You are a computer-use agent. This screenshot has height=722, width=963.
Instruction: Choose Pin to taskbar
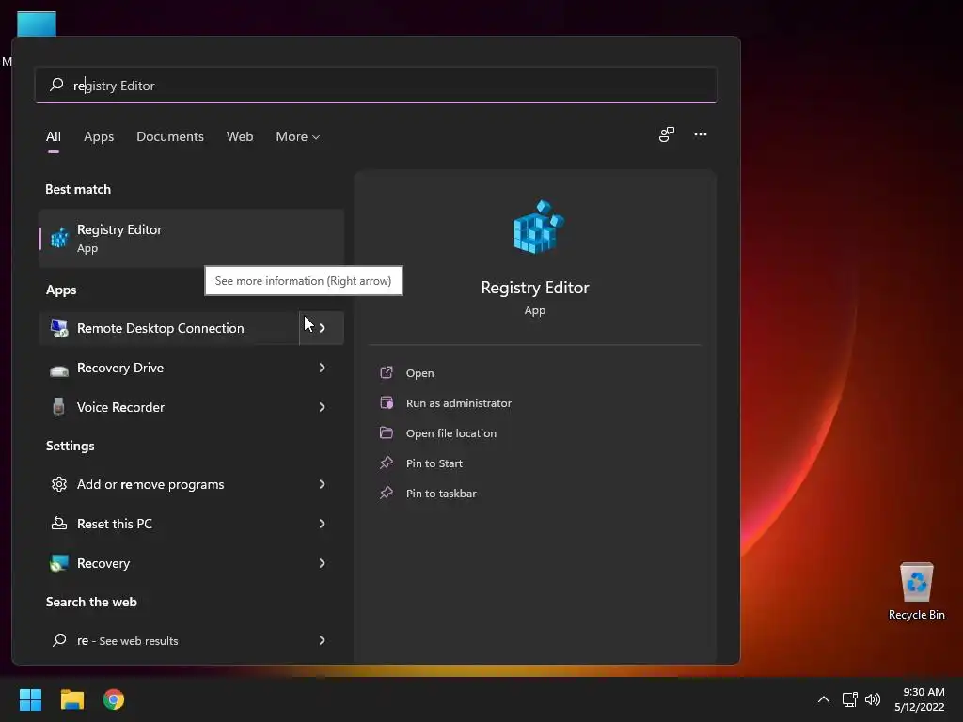click(441, 493)
